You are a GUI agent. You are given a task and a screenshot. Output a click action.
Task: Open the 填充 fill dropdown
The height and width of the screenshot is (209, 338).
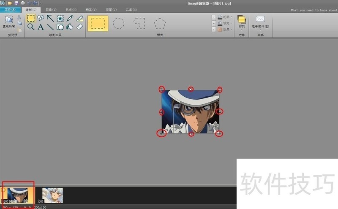[225, 23]
